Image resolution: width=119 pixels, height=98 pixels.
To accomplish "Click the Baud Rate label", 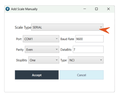I will 67,39.
